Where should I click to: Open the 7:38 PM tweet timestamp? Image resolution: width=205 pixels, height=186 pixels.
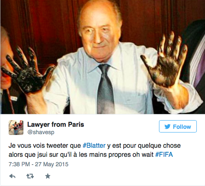(x=19, y=164)
